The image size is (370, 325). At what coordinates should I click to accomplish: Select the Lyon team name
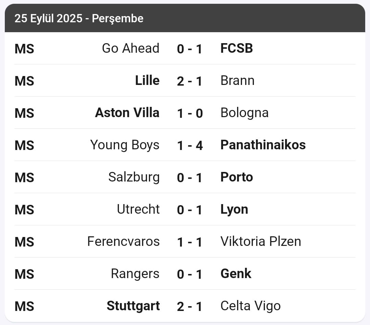(x=234, y=210)
